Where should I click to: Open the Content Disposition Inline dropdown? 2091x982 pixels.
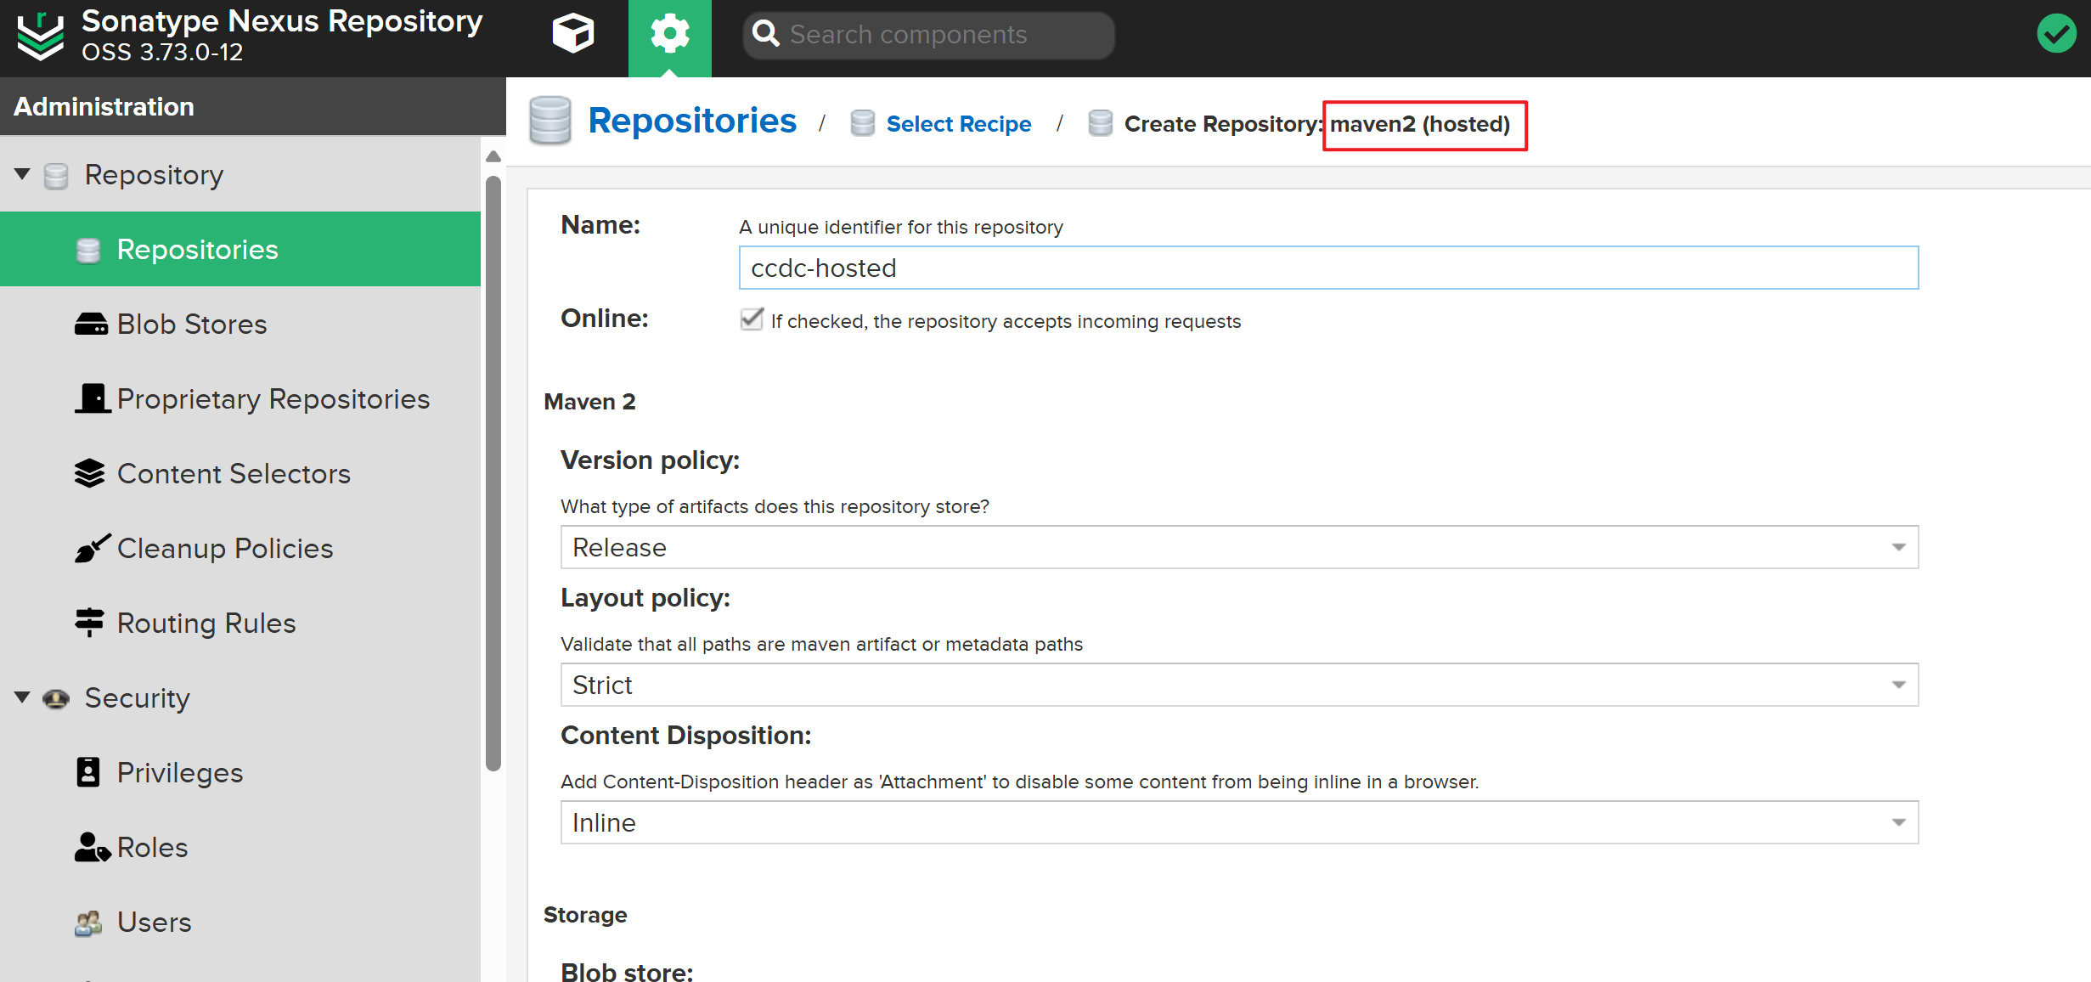pyautogui.click(x=1239, y=822)
